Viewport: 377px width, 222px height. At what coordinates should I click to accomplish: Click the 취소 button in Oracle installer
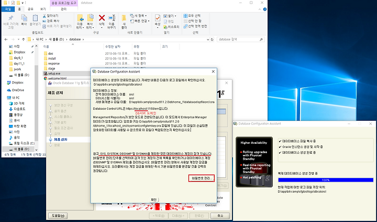coord(220,216)
